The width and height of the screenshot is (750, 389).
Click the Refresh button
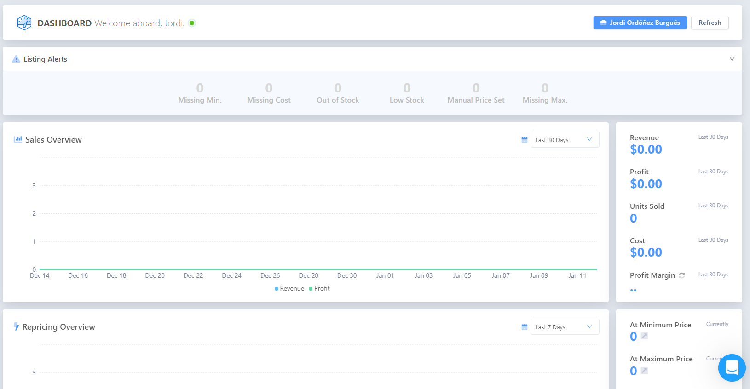point(710,23)
